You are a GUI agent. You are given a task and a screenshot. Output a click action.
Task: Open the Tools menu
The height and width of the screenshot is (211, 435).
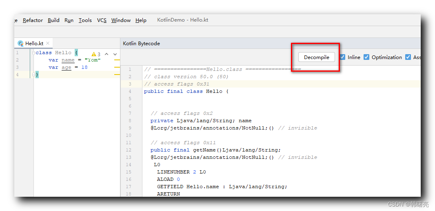(85, 20)
